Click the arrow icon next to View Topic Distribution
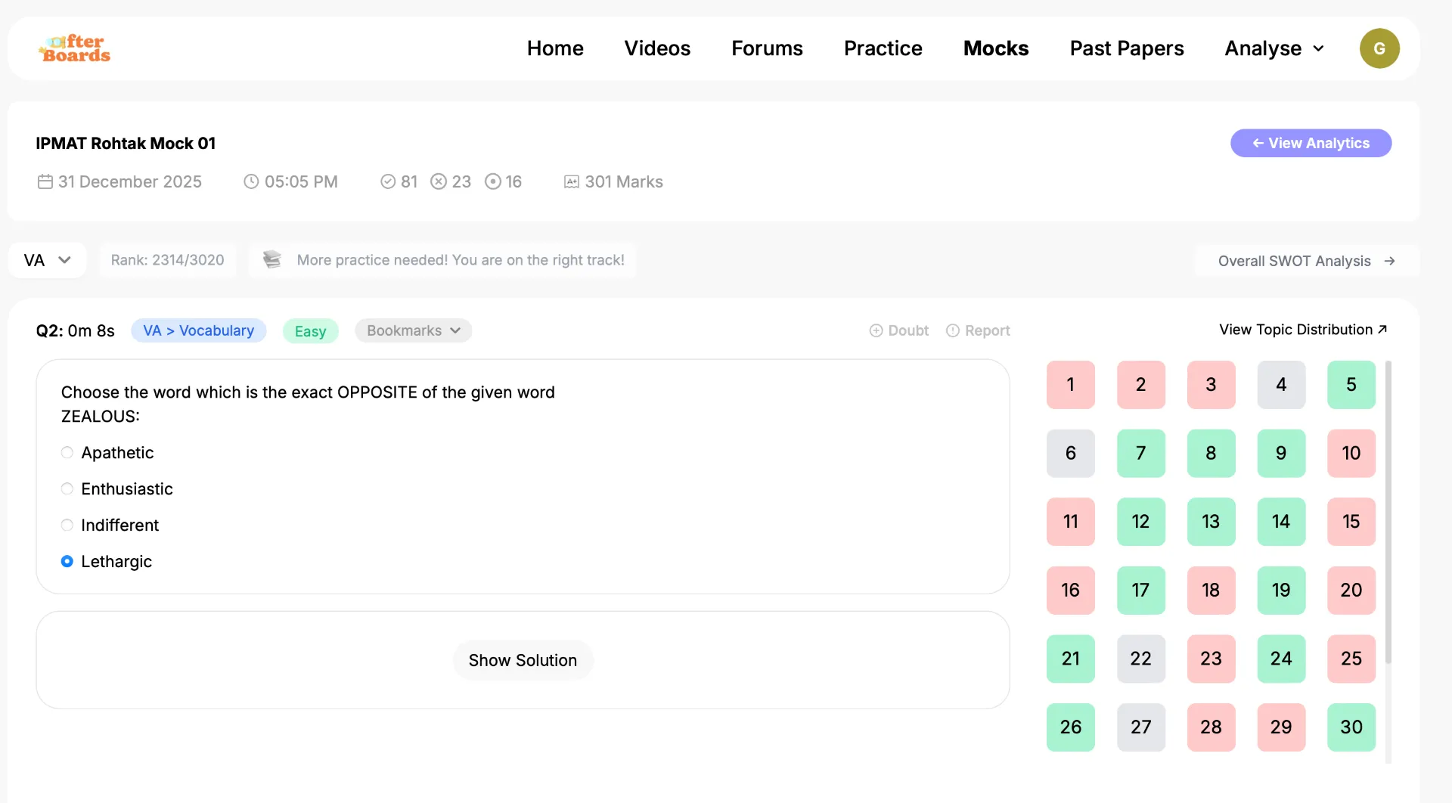This screenshot has height=803, width=1452. coord(1382,330)
